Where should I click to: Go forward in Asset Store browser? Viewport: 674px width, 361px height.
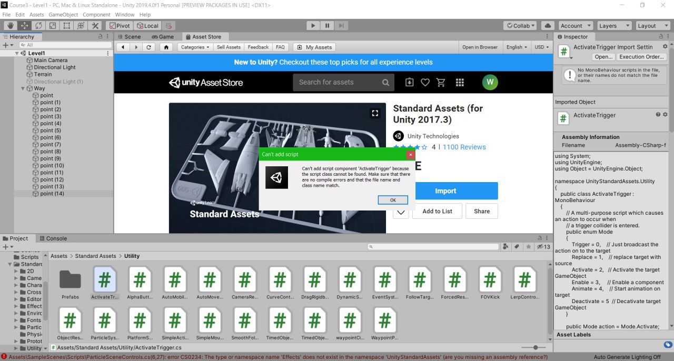click(x=136, y=47)
